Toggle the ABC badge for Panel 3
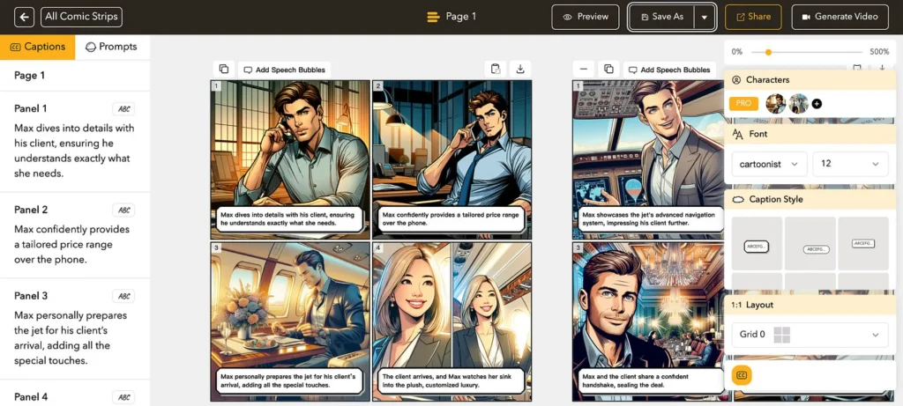 124,297
